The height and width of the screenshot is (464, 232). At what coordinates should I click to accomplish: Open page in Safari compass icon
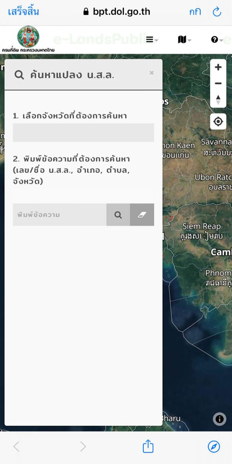coord(214,447)
